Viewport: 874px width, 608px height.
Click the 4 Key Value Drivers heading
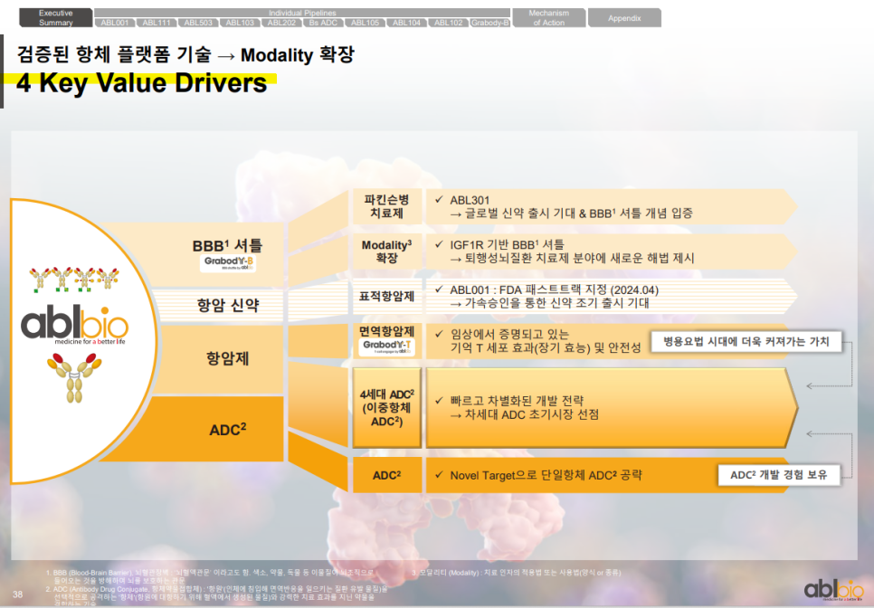(x=141, y=83)
